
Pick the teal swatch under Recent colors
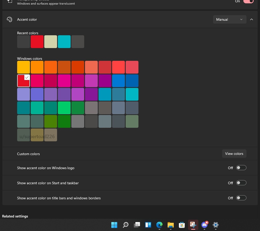click(x=64, y=41)
